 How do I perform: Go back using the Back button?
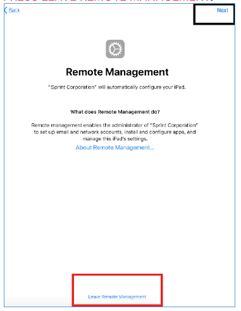pyautogui.click(x=12, y=10)
